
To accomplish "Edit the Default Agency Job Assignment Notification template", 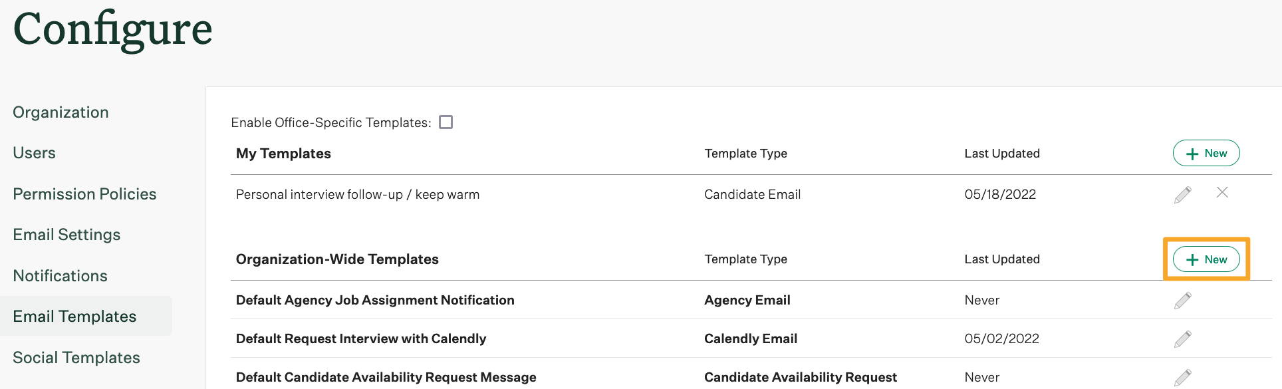I will tap(1183, 300).
